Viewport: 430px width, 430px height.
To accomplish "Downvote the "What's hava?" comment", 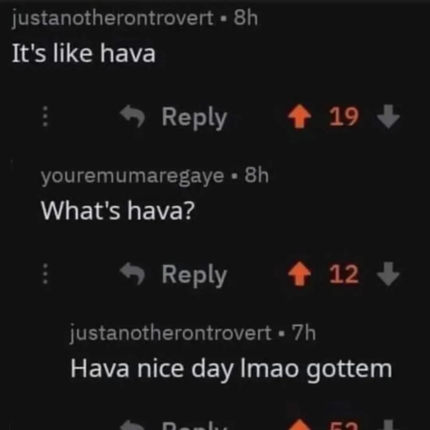I will click(388, 274).
